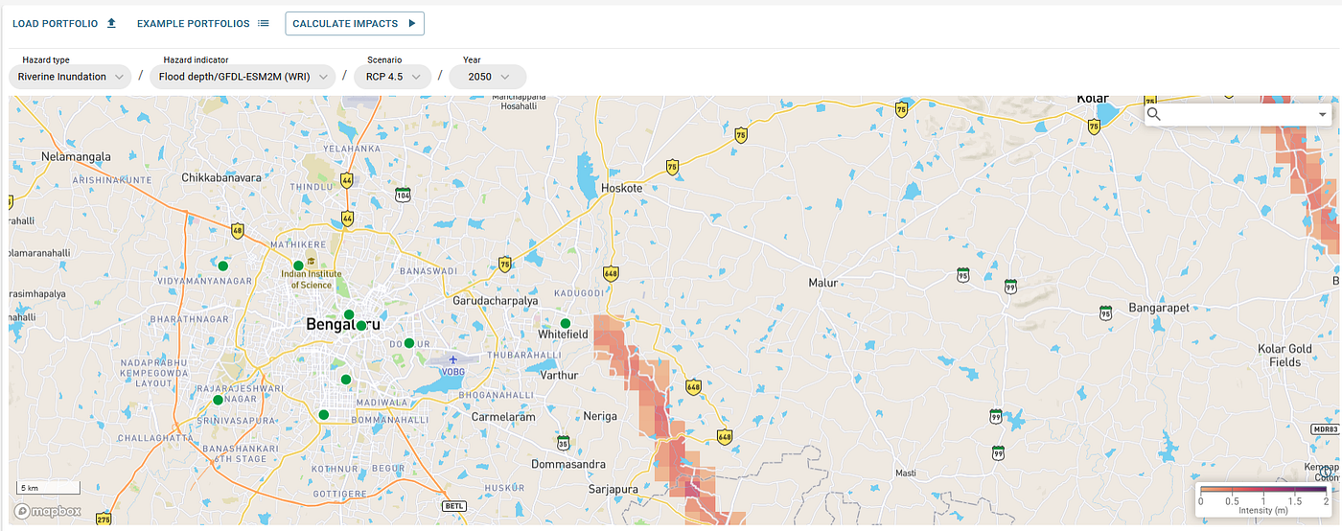The image size is (1342, 531).
Task: Click the Chikkabanavara place label
Action: (x=222, y=177)
